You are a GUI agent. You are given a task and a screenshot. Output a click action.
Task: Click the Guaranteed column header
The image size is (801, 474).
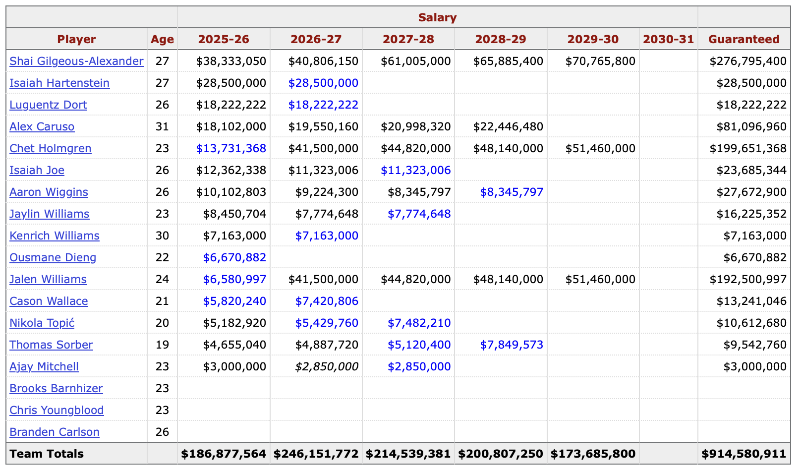click(744, 39)
